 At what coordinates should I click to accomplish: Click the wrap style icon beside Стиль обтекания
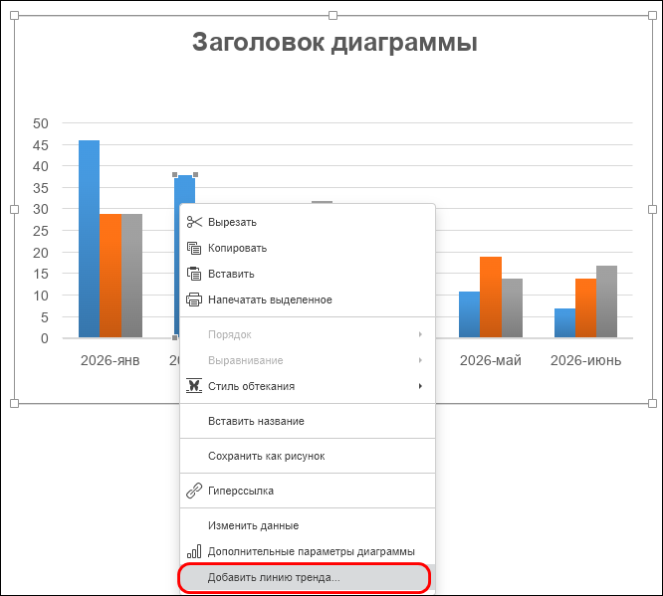194,386
